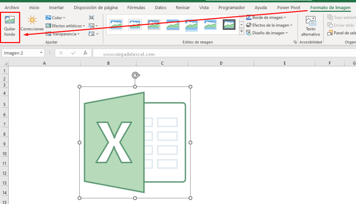Go to the Power Pivot tab
Screen dimensions: 356x204
(x=288, y=7)
